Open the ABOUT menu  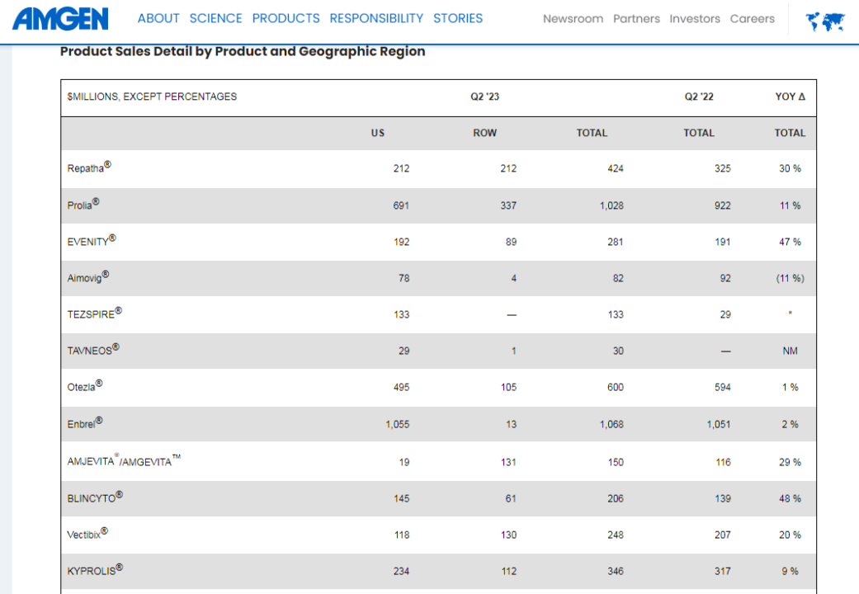coord(158,18)
